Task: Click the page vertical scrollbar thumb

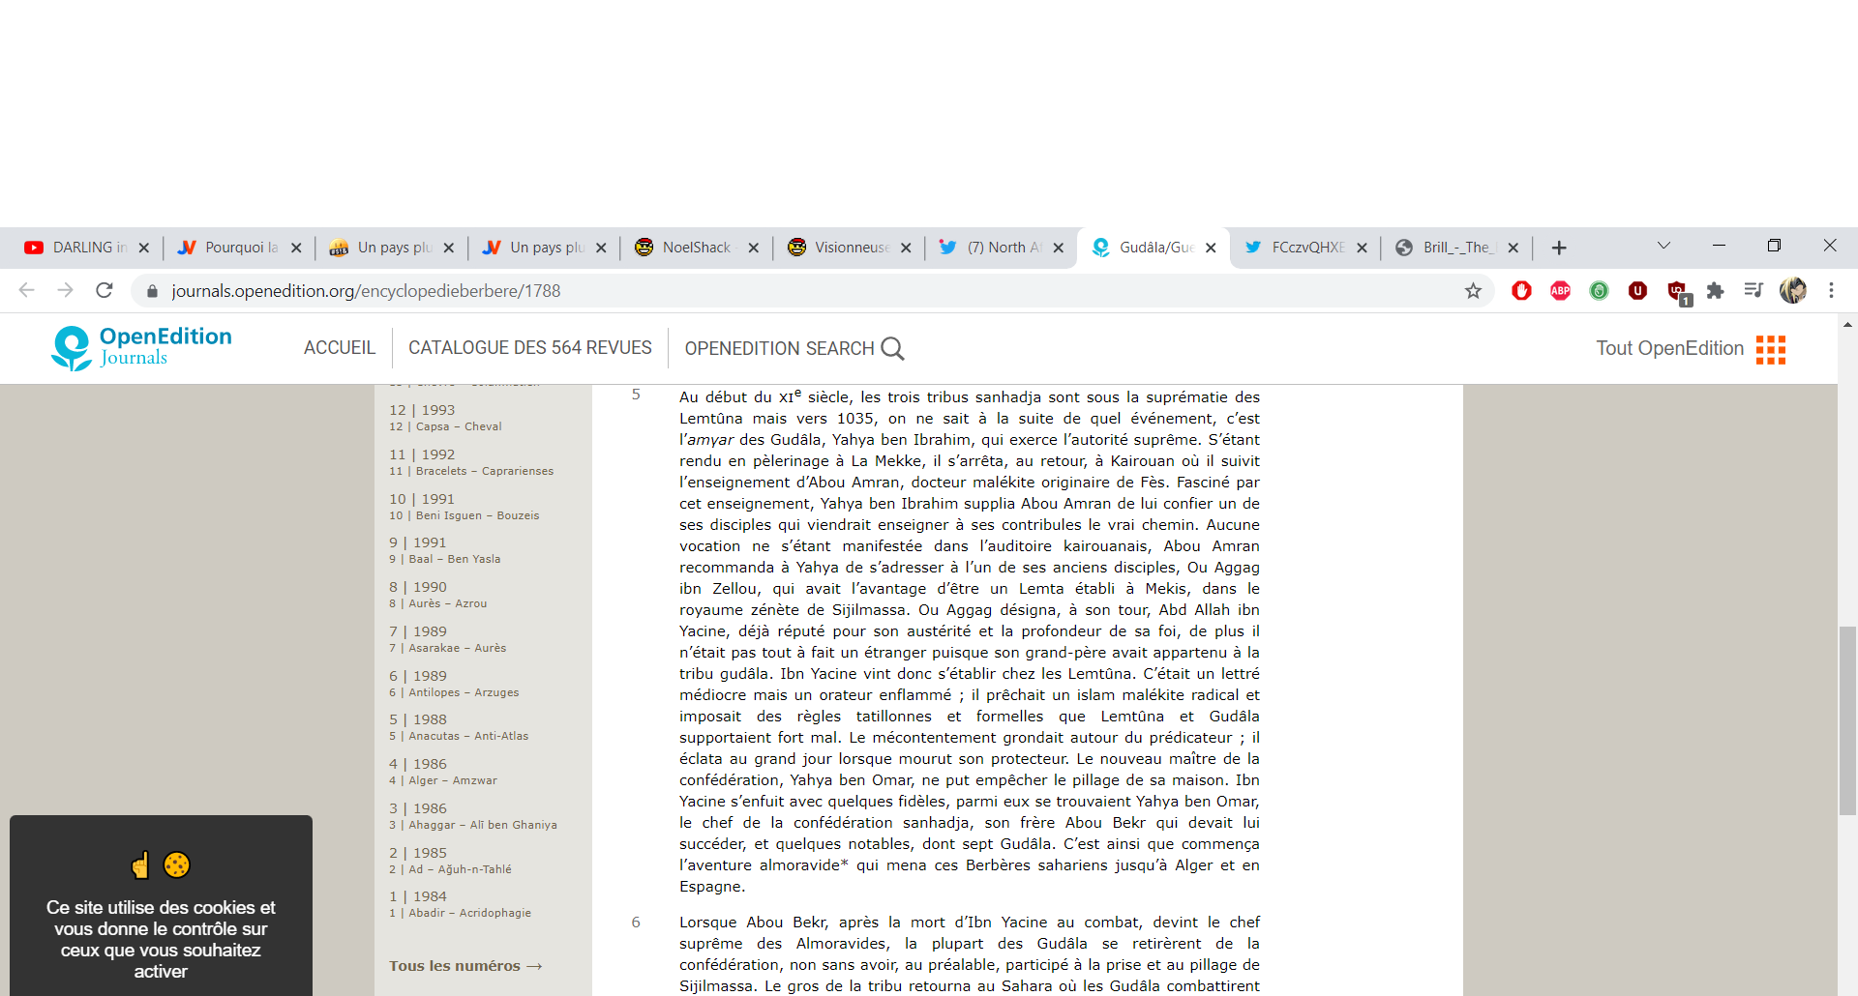Action: pyautogui.click(x=1847, y=720)
